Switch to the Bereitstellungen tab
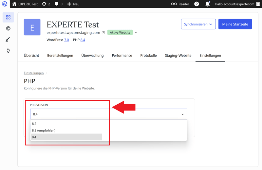 (60, 55)
